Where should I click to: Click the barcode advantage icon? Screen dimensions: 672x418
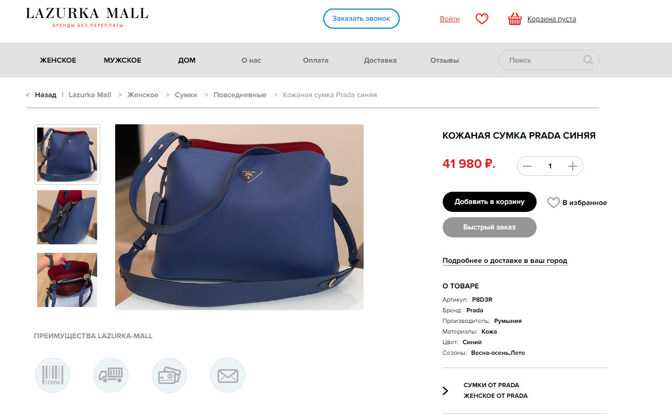(53, 375)
